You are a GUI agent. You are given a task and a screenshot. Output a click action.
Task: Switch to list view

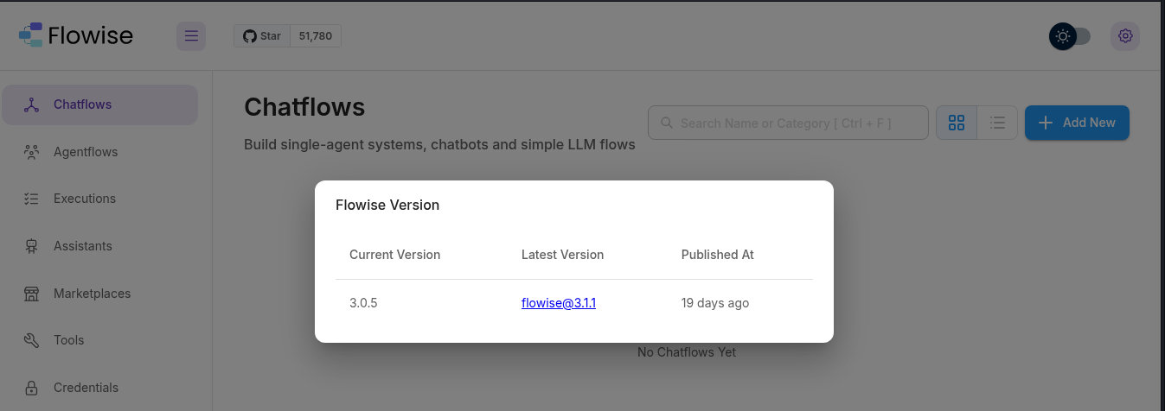tap(997, 123)
